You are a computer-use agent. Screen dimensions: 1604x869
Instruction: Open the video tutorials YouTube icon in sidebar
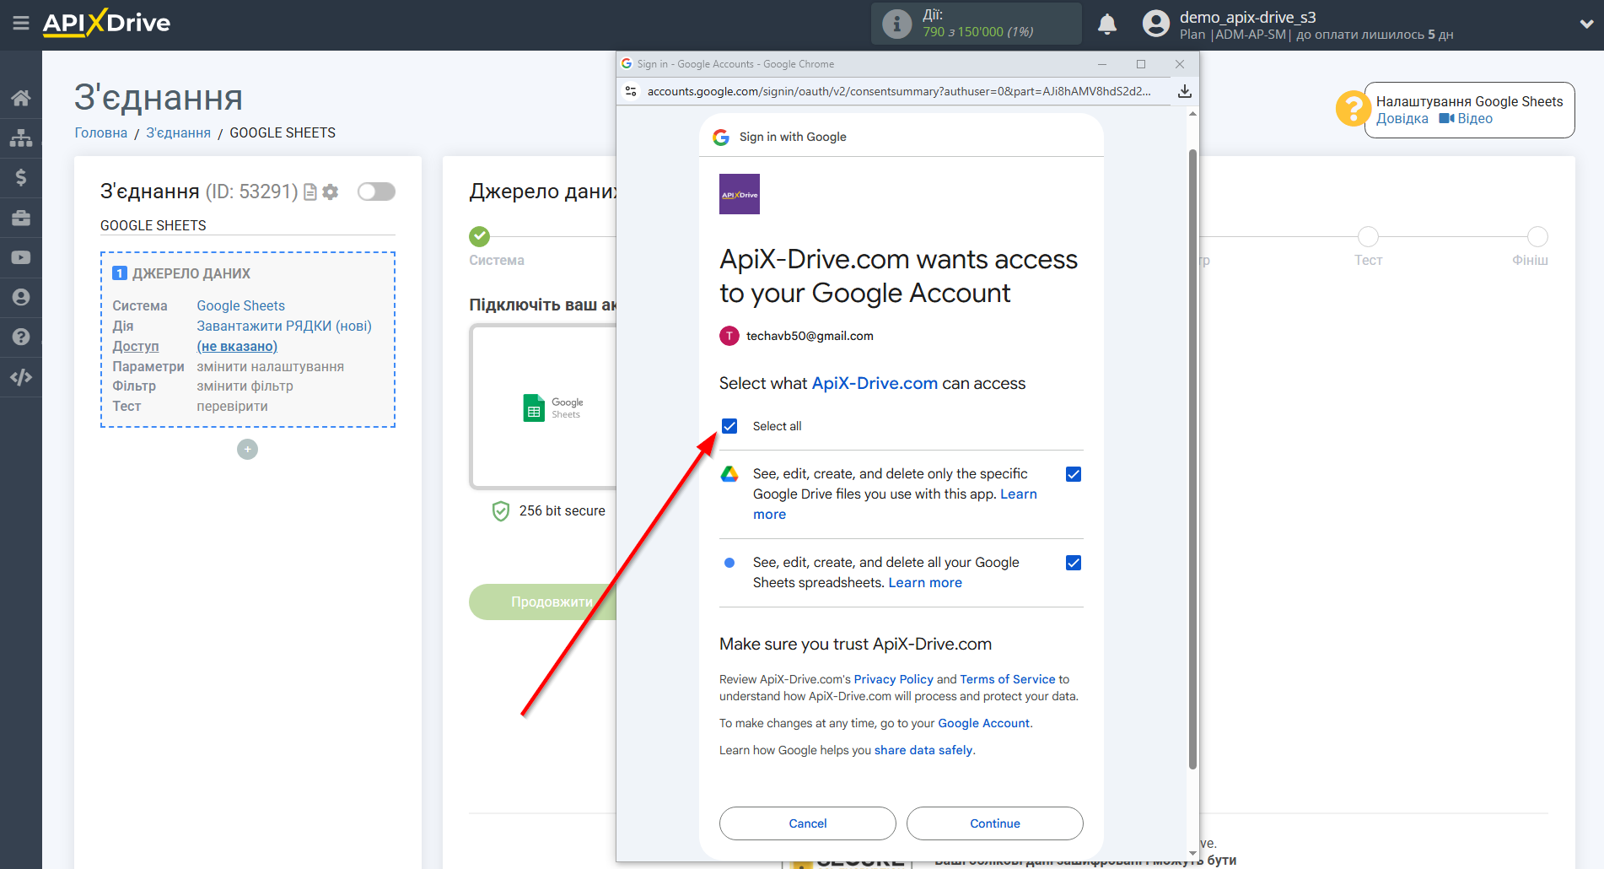click(21, 256)
